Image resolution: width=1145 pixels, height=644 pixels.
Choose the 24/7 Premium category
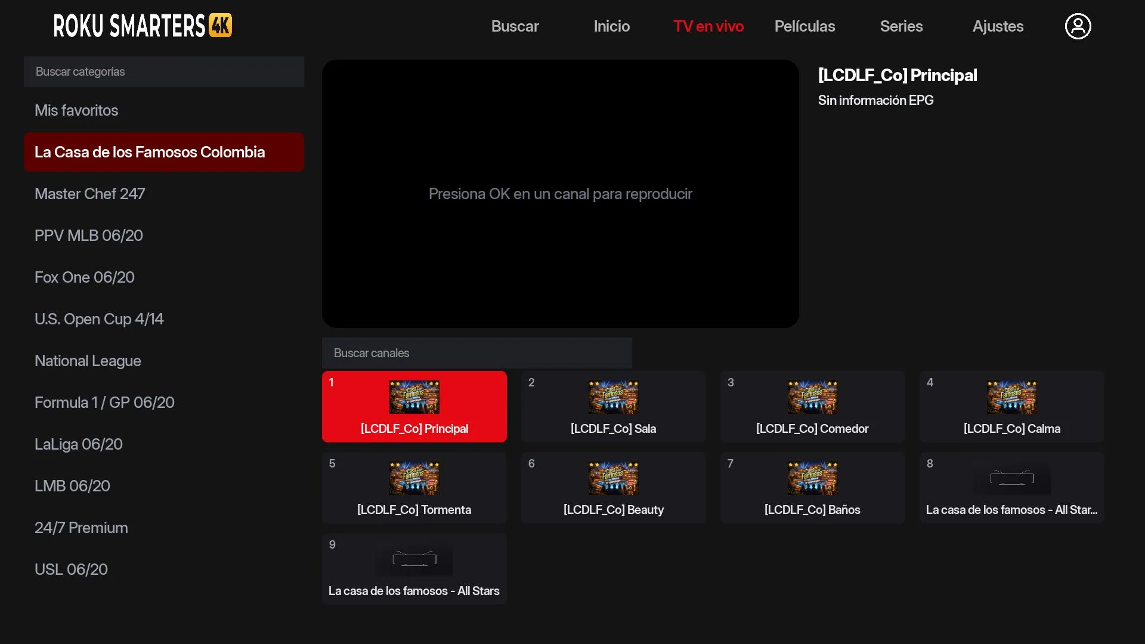click(x=164, y=528)
